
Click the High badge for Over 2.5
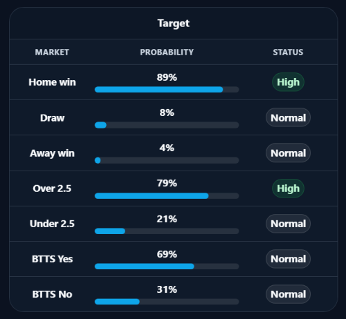(x=288, y=188)
